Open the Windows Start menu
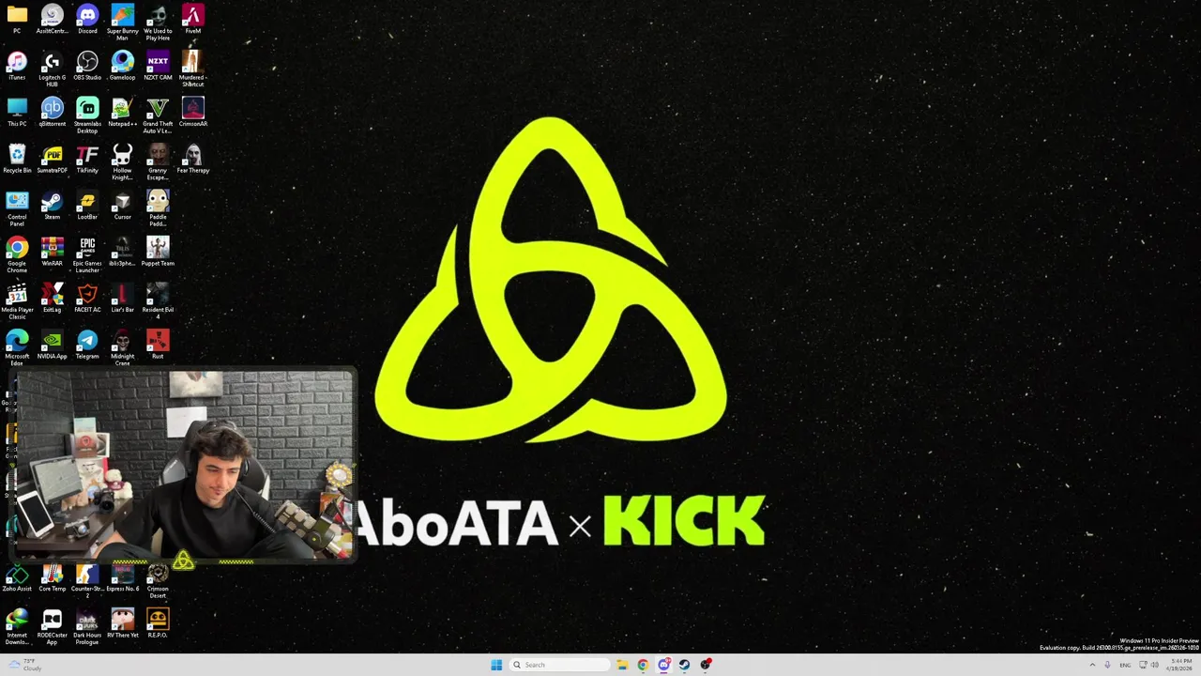 (496, 665)
